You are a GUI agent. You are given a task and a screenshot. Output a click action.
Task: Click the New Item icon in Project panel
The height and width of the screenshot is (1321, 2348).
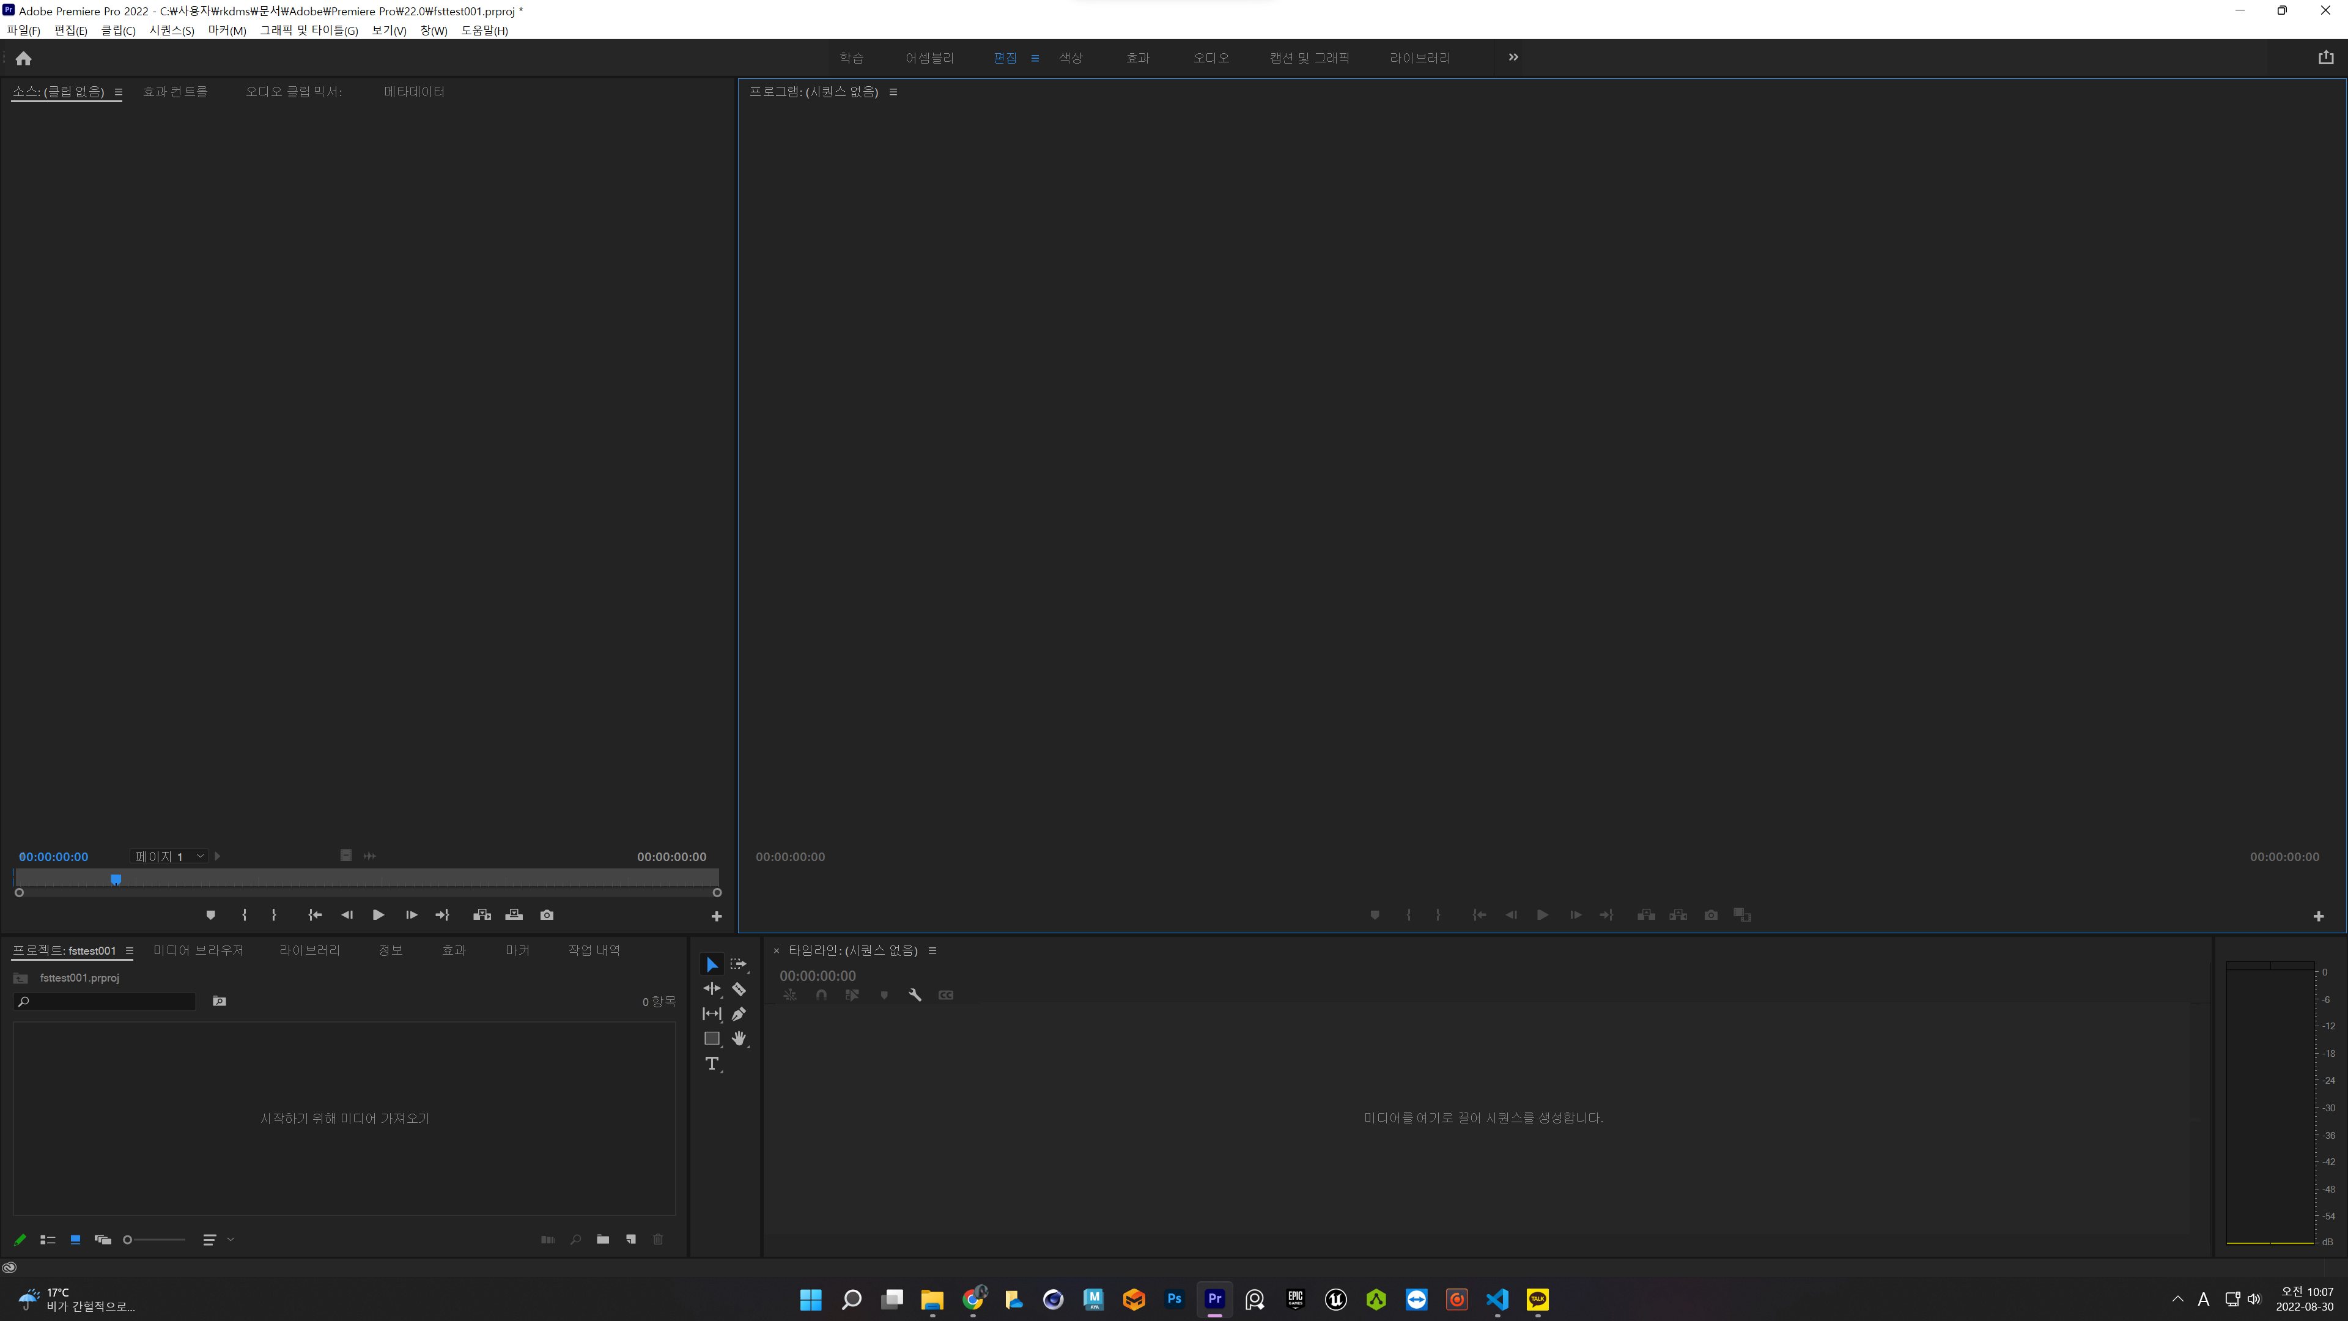(x=631, y=1240)
